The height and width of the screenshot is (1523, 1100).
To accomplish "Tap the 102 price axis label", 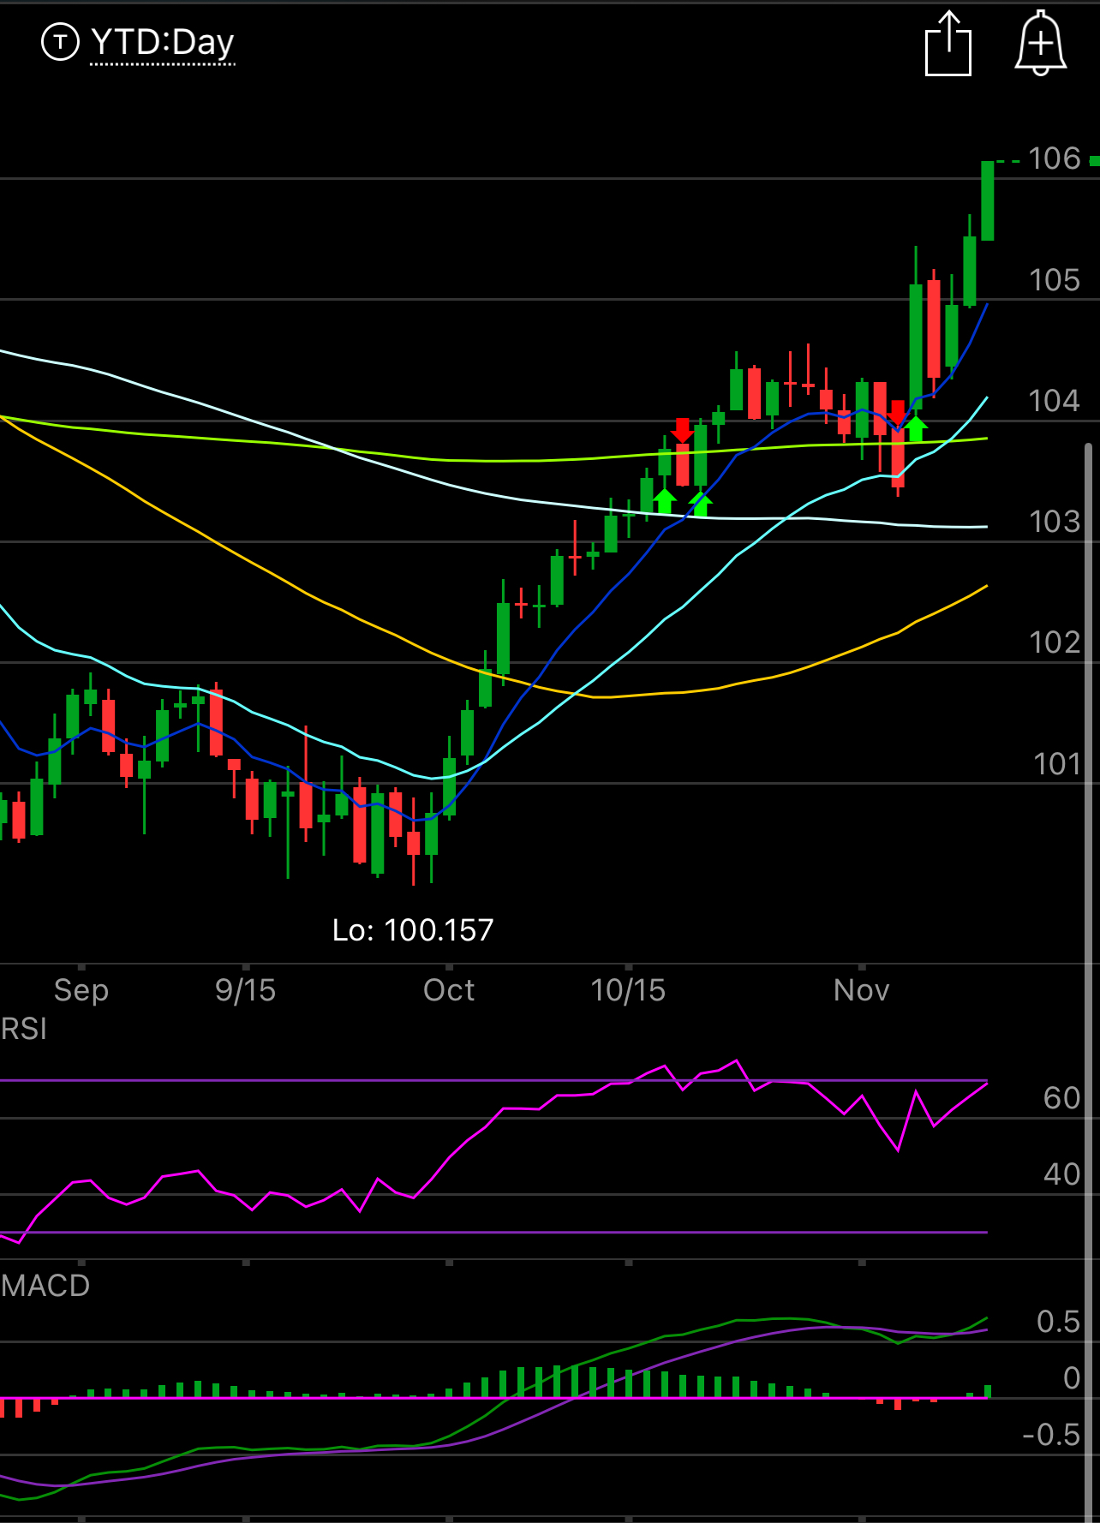I will (1055, 642).
